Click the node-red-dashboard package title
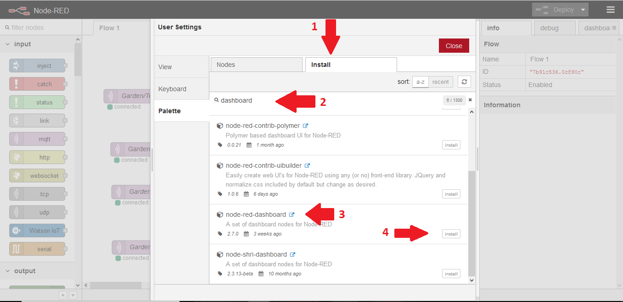This screenshot has height=302, width=623. [x=256, y=214]
